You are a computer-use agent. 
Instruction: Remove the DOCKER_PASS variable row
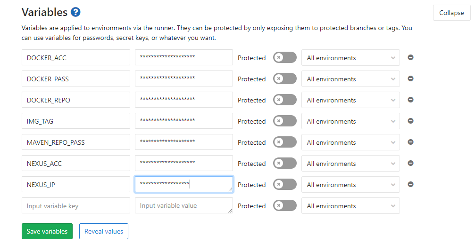410,78
